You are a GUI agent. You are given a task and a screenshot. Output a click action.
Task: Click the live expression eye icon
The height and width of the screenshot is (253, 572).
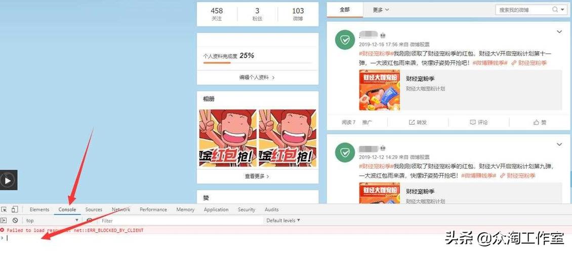[x=90, y=221]
